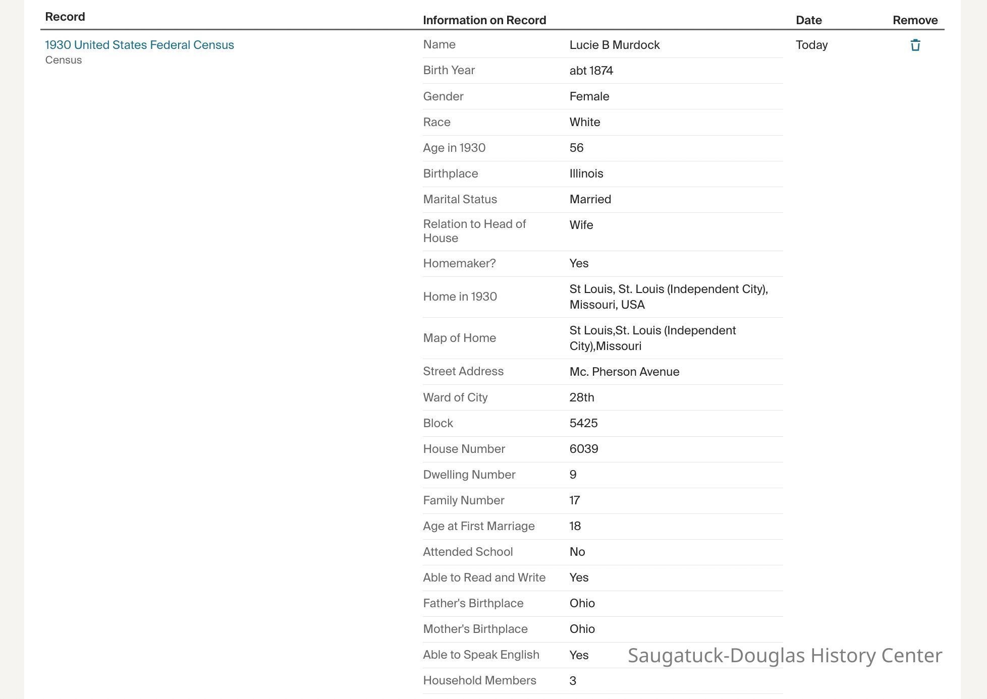Click the Ward of City value 28th

pyautogui.click(x=581, y=397)
